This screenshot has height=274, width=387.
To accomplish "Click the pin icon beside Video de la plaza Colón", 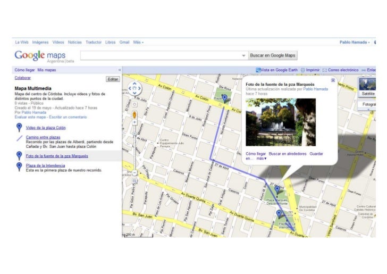I will tap(19, 127).
